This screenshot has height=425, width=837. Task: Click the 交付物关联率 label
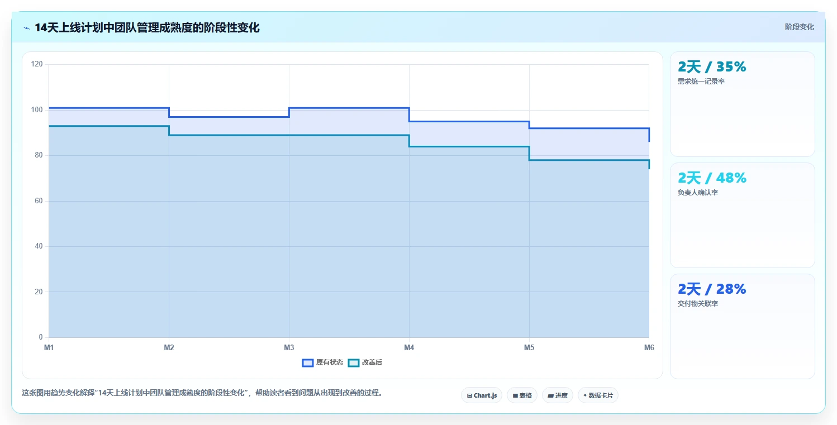(x=698, y=304)
